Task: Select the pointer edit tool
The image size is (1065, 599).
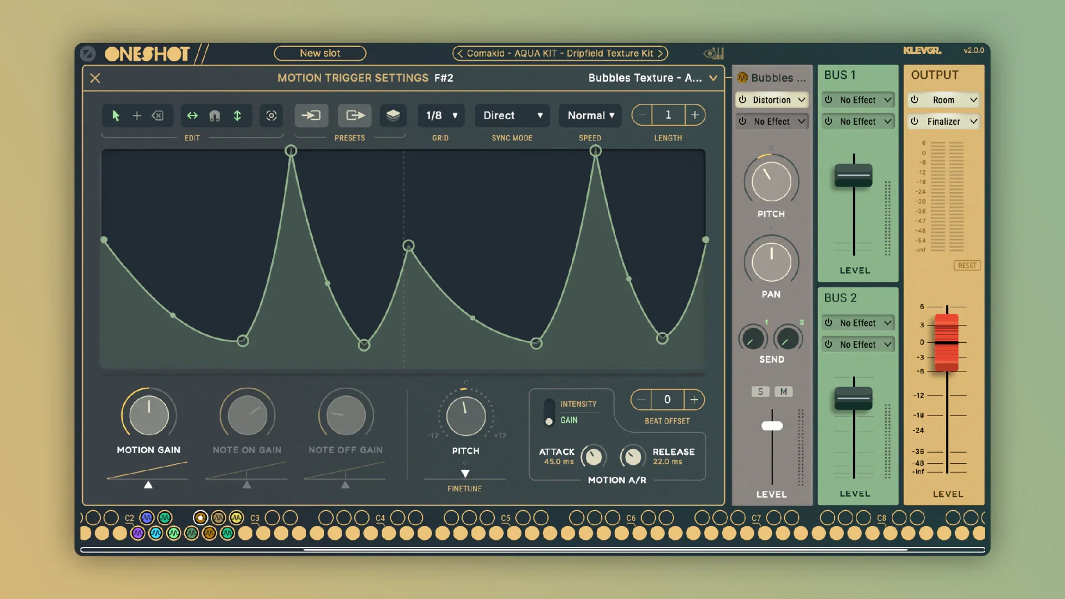Action: point(116,115)
